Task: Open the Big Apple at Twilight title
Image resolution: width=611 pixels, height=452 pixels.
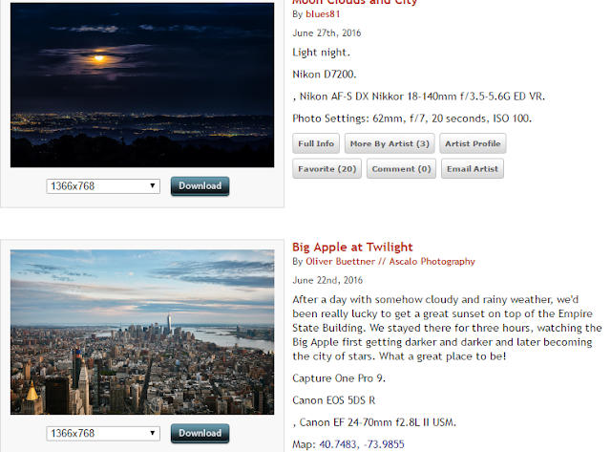Action: tap(352, 247)
